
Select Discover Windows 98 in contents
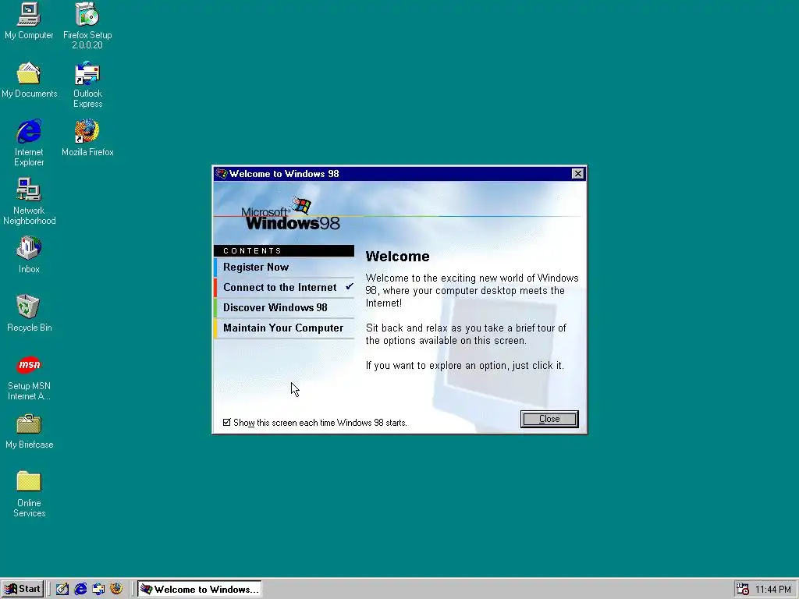point(284,307)
